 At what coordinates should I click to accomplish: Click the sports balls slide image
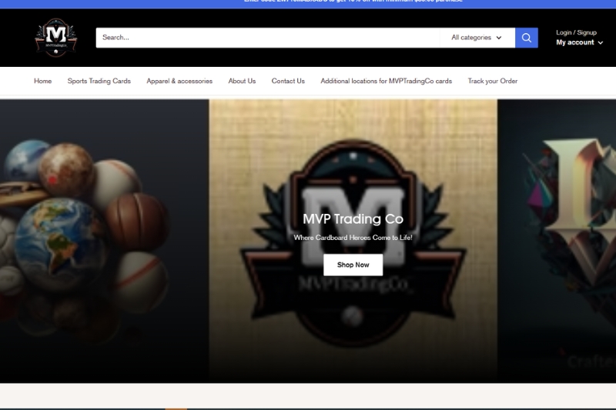tap(104, 241)
